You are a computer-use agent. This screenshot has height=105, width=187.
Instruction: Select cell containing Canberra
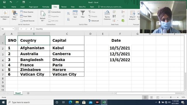(x=67, y=54)
